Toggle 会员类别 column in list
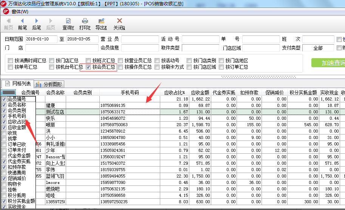 [x=4, y=110]
